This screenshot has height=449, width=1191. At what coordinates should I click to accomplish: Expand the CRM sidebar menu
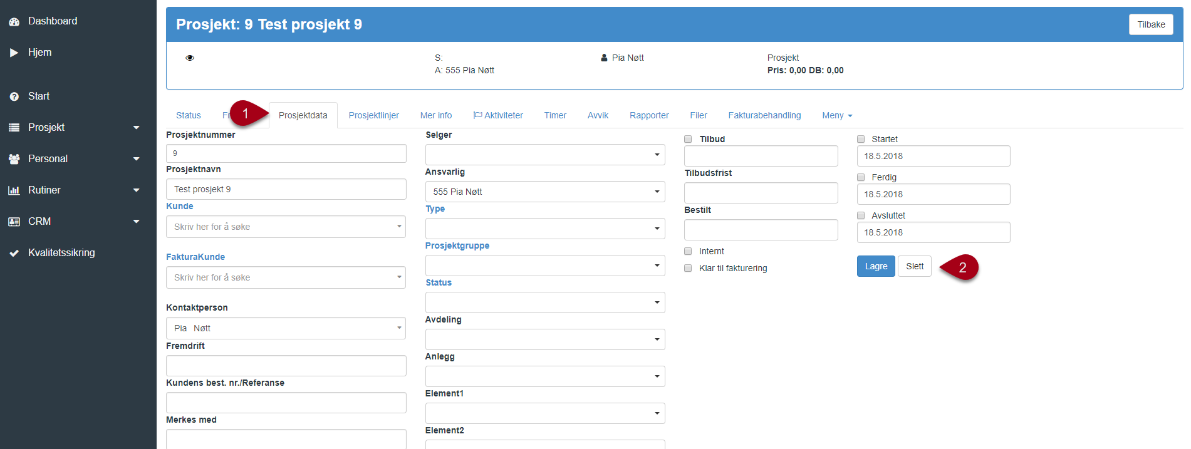pyautogui.click(x=136, y=222)
